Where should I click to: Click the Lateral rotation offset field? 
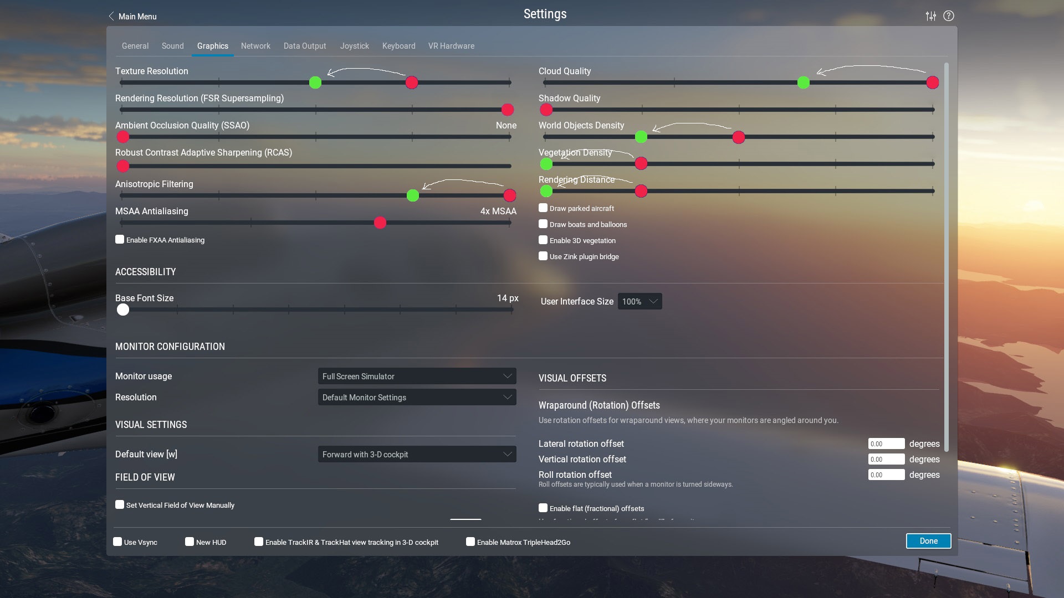click(x=886, y=444)
